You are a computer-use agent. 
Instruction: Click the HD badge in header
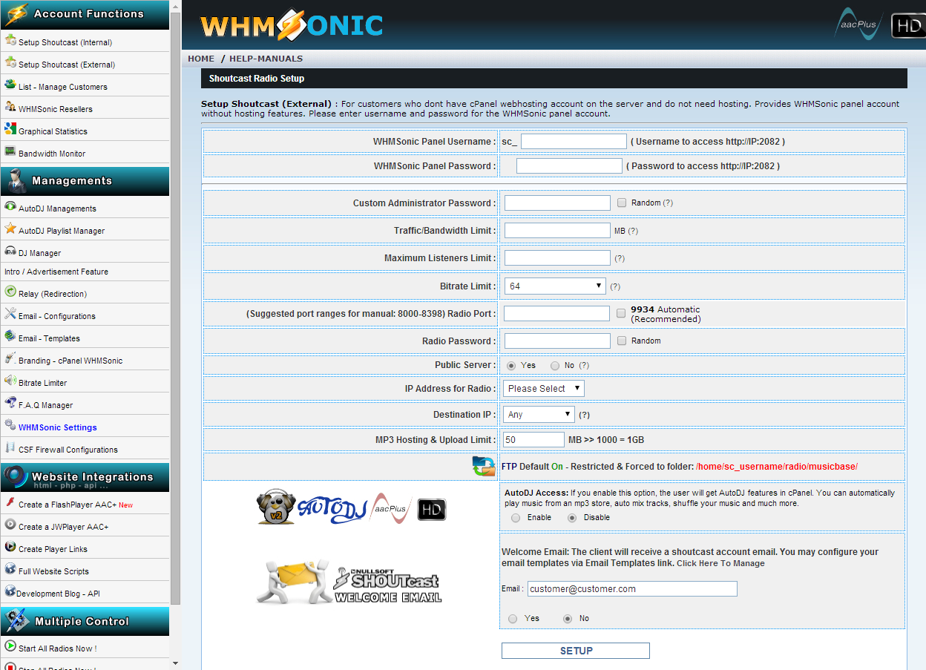tap(908, 26)
